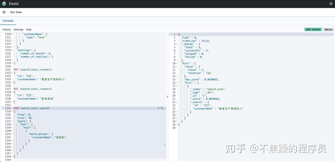Collapse response fold arrow at line 16 hits array
The height and width of the screenshot is (162, 335).
pos(176,83)
